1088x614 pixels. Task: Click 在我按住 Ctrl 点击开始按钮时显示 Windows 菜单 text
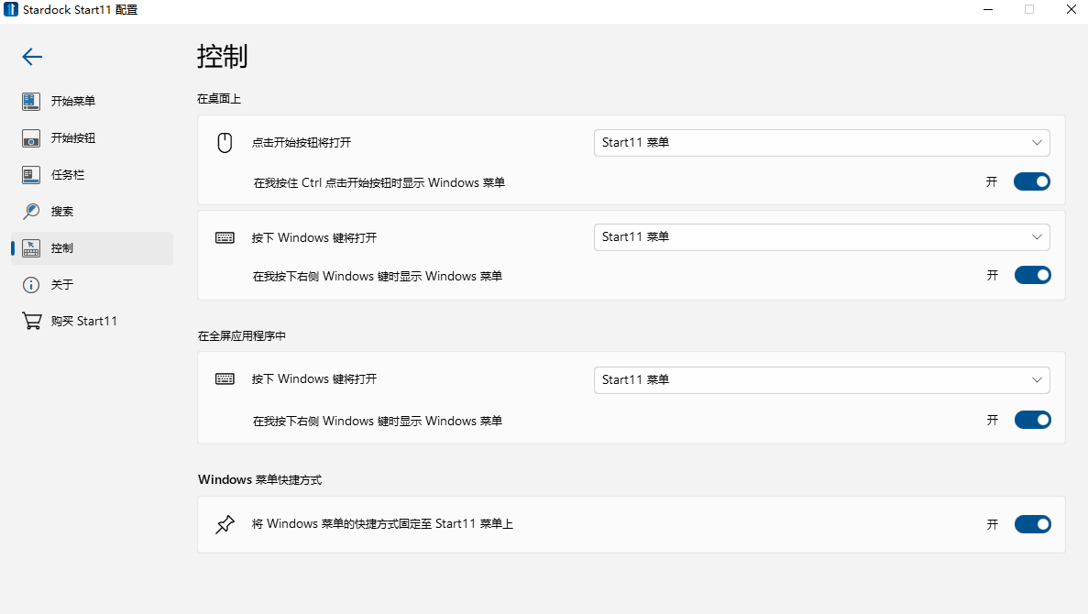(379, 183)
